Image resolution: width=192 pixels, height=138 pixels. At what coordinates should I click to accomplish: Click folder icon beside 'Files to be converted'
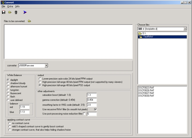[x=29, y=21]
